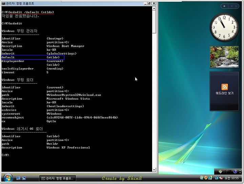This screenshot has height=184, width=244.
Task: Click console scrollbar down arrow
Action: pyautogui.click(x=154, y=170)
